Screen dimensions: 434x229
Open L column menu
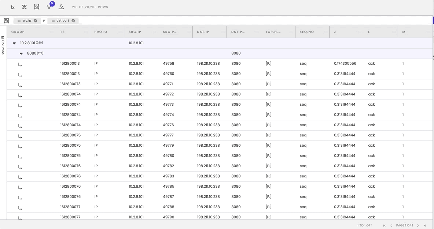click(x=394, y=32)
